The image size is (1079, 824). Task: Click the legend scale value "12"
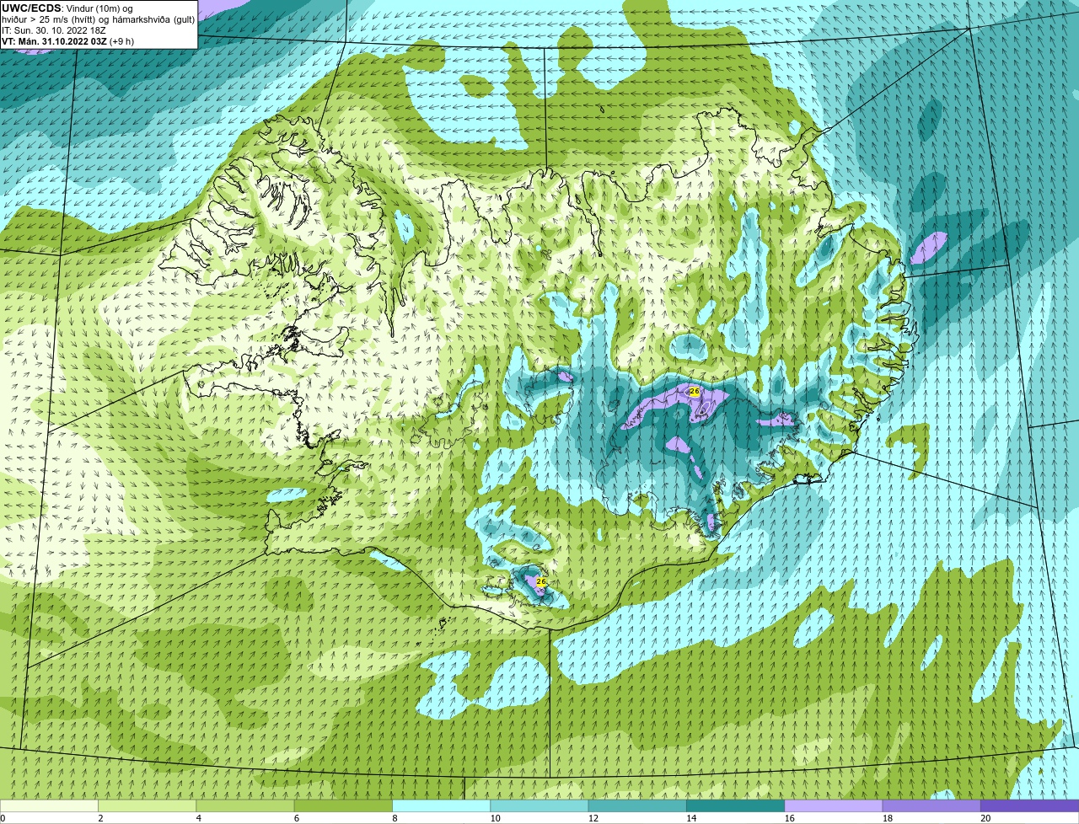coord(593,818)
